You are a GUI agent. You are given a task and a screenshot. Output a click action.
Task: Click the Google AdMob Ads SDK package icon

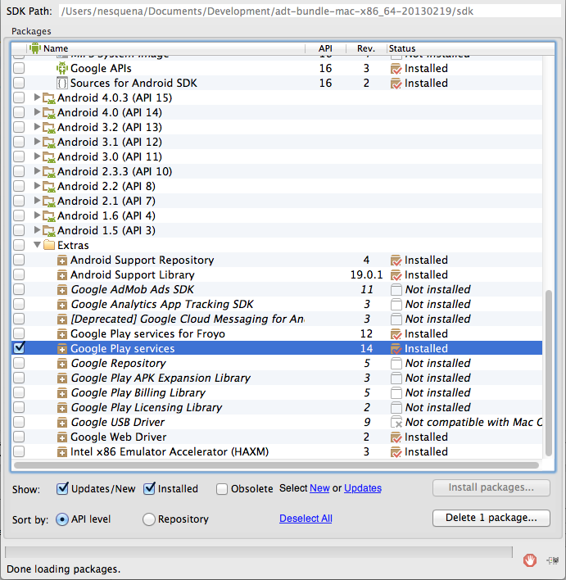pyautogui.click(x=62, y=290)
